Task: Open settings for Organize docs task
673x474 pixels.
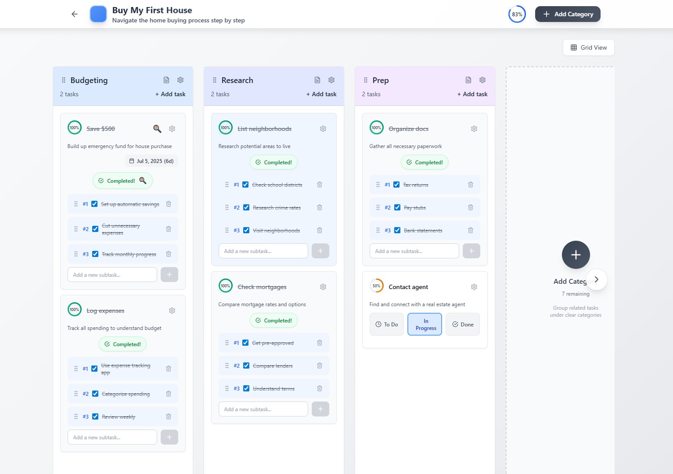Action: [474, 129]
